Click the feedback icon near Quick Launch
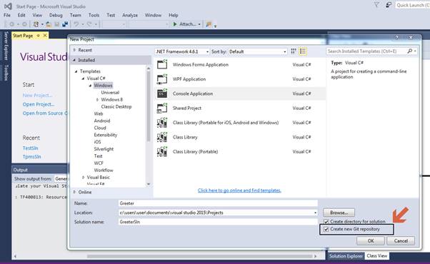 [x=389, y=5]
